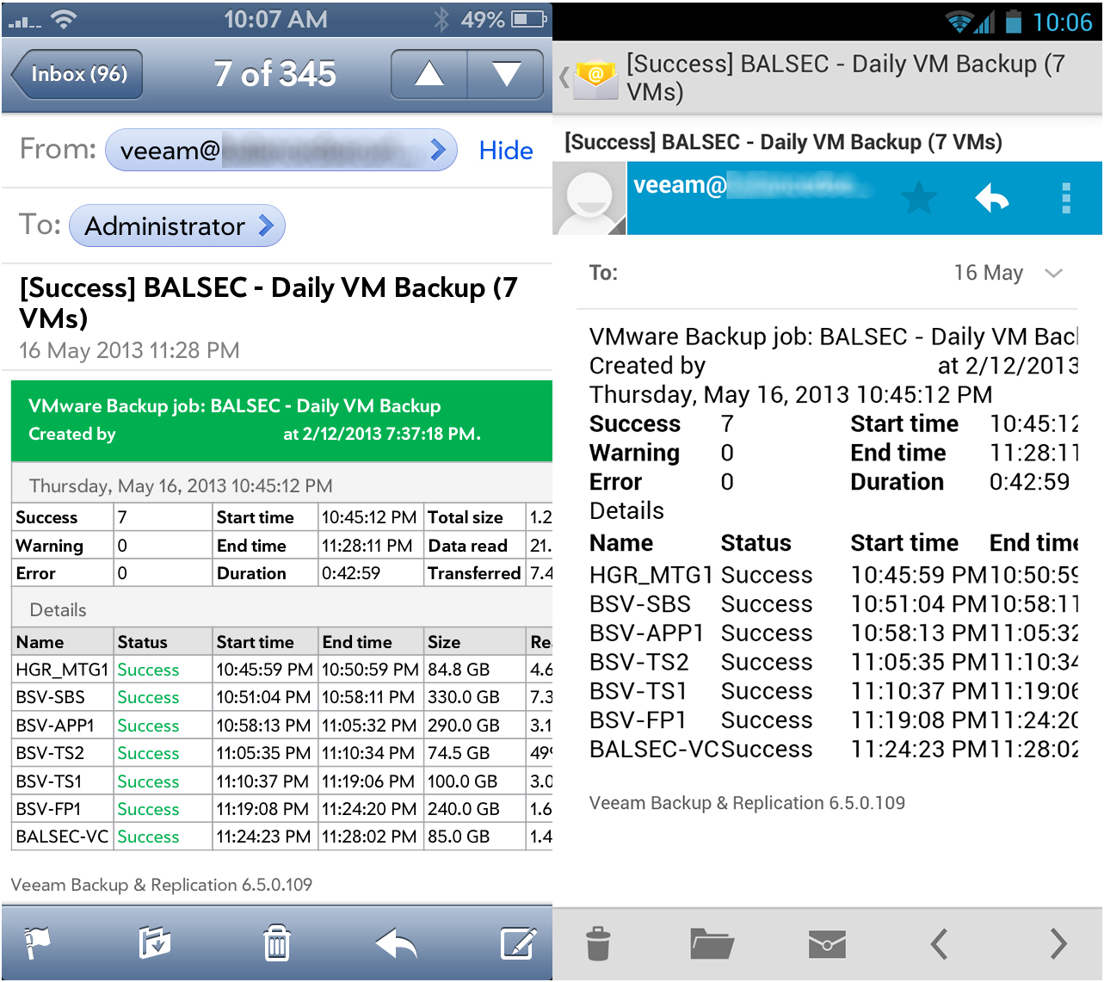Go to next message with down arrow
1104x982 pixels.
tap(506, 74)
